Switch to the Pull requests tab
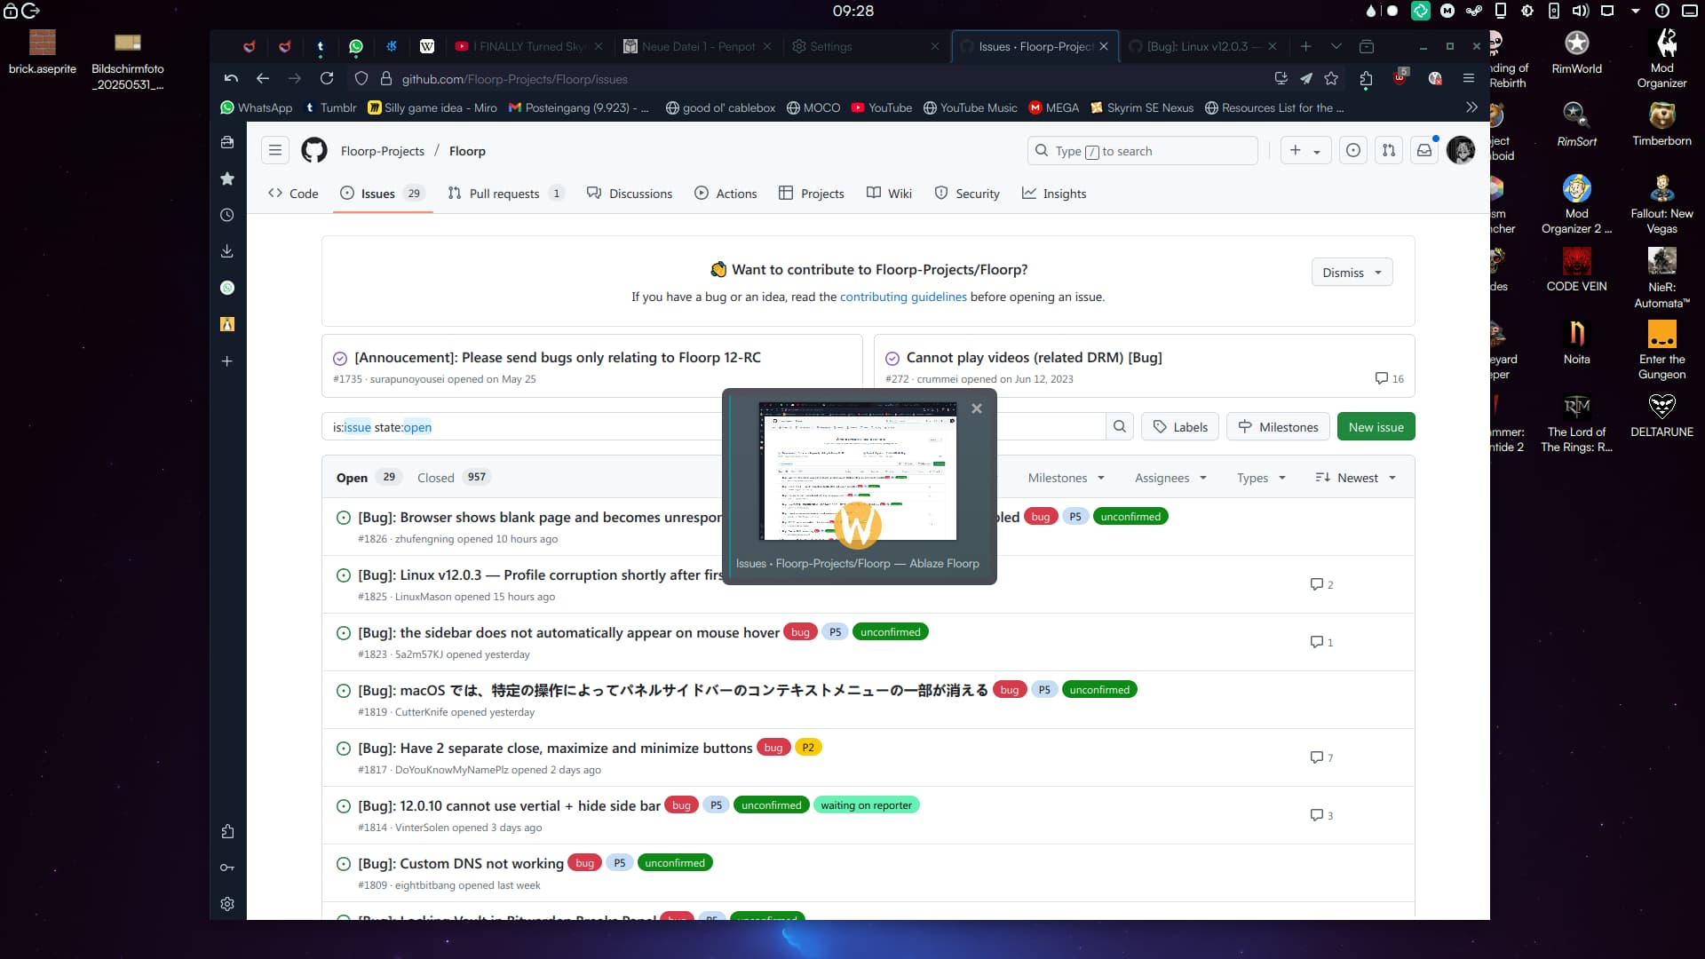 click(x=504, y=194)
